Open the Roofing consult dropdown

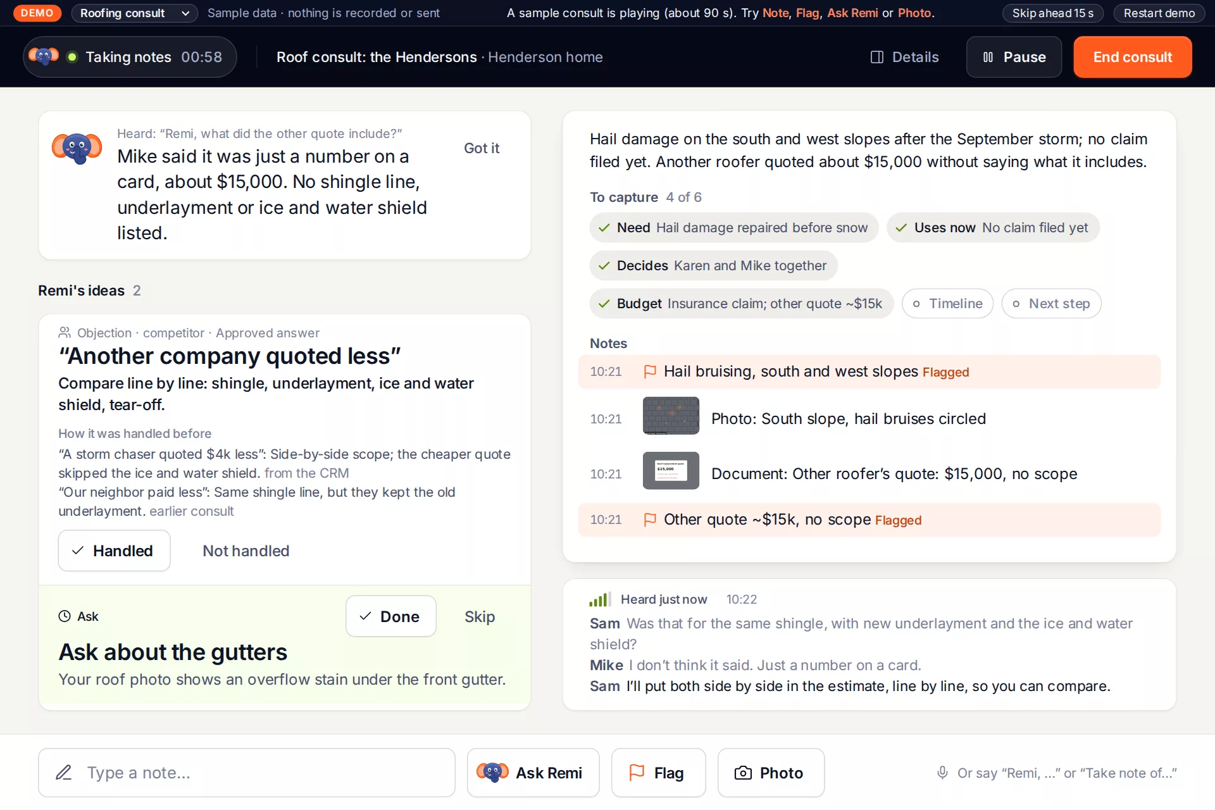pos(134,13)
